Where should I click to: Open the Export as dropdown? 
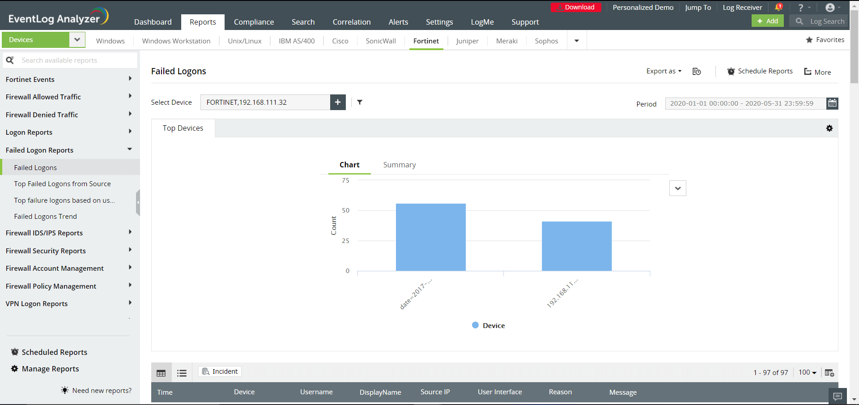[664, 71]
